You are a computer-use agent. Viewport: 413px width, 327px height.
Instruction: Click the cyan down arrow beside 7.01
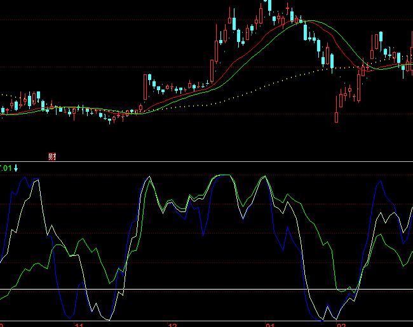(x=17, y=168)
